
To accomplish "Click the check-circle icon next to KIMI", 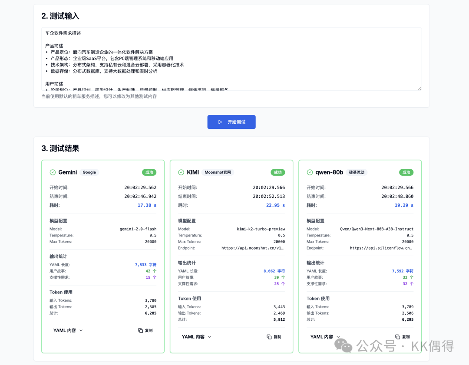I will click(181, 172).
